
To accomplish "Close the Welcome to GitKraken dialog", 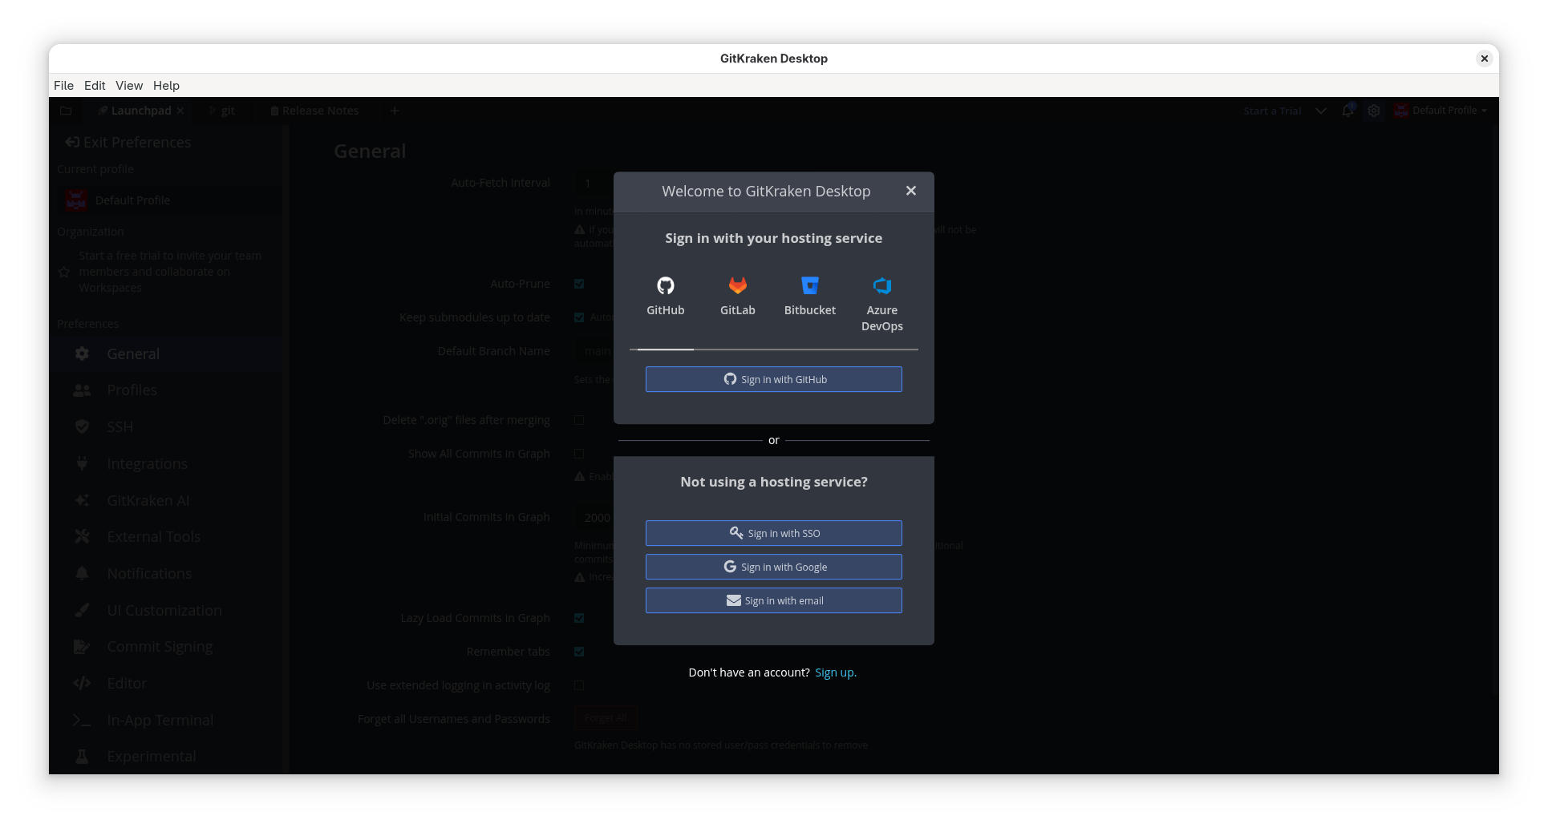I will pyautogui.click(x=910, y=191).
